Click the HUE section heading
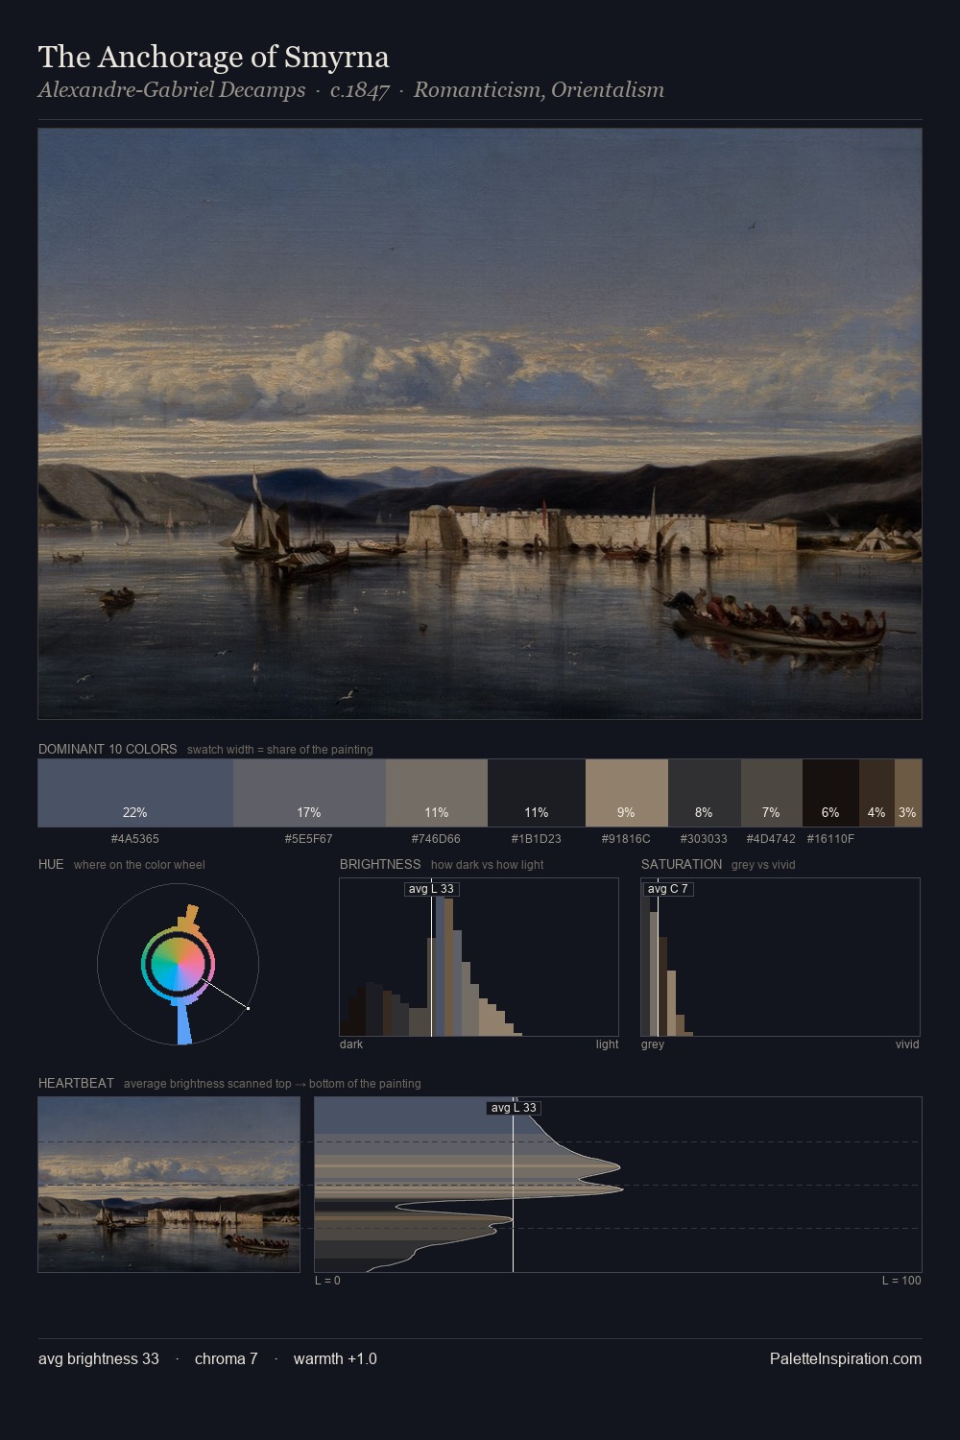This screenshot has height=1440, width=960. [x=51, y=864]
